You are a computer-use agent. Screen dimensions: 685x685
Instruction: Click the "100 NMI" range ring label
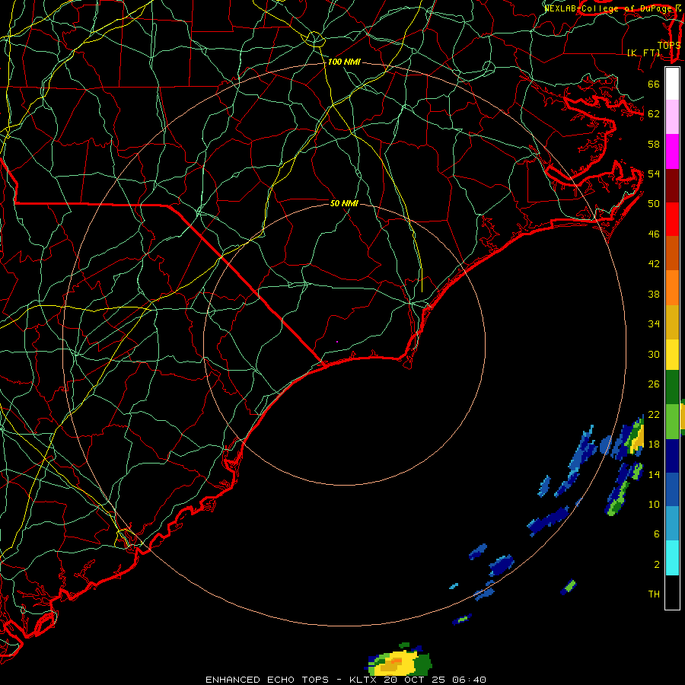click(344, 62)
